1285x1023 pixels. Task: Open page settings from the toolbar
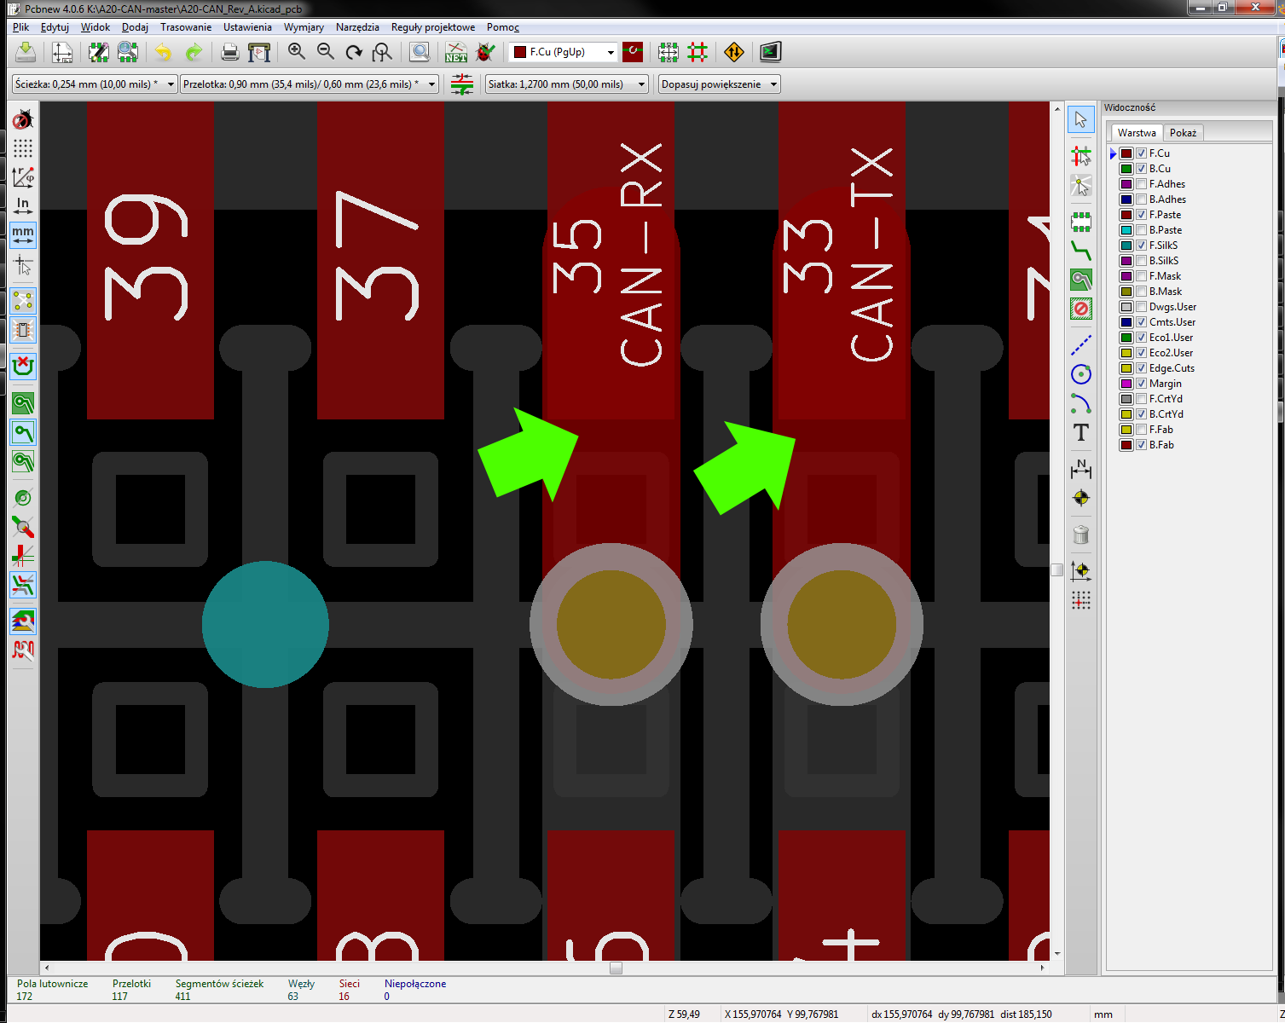click(62, 52)
